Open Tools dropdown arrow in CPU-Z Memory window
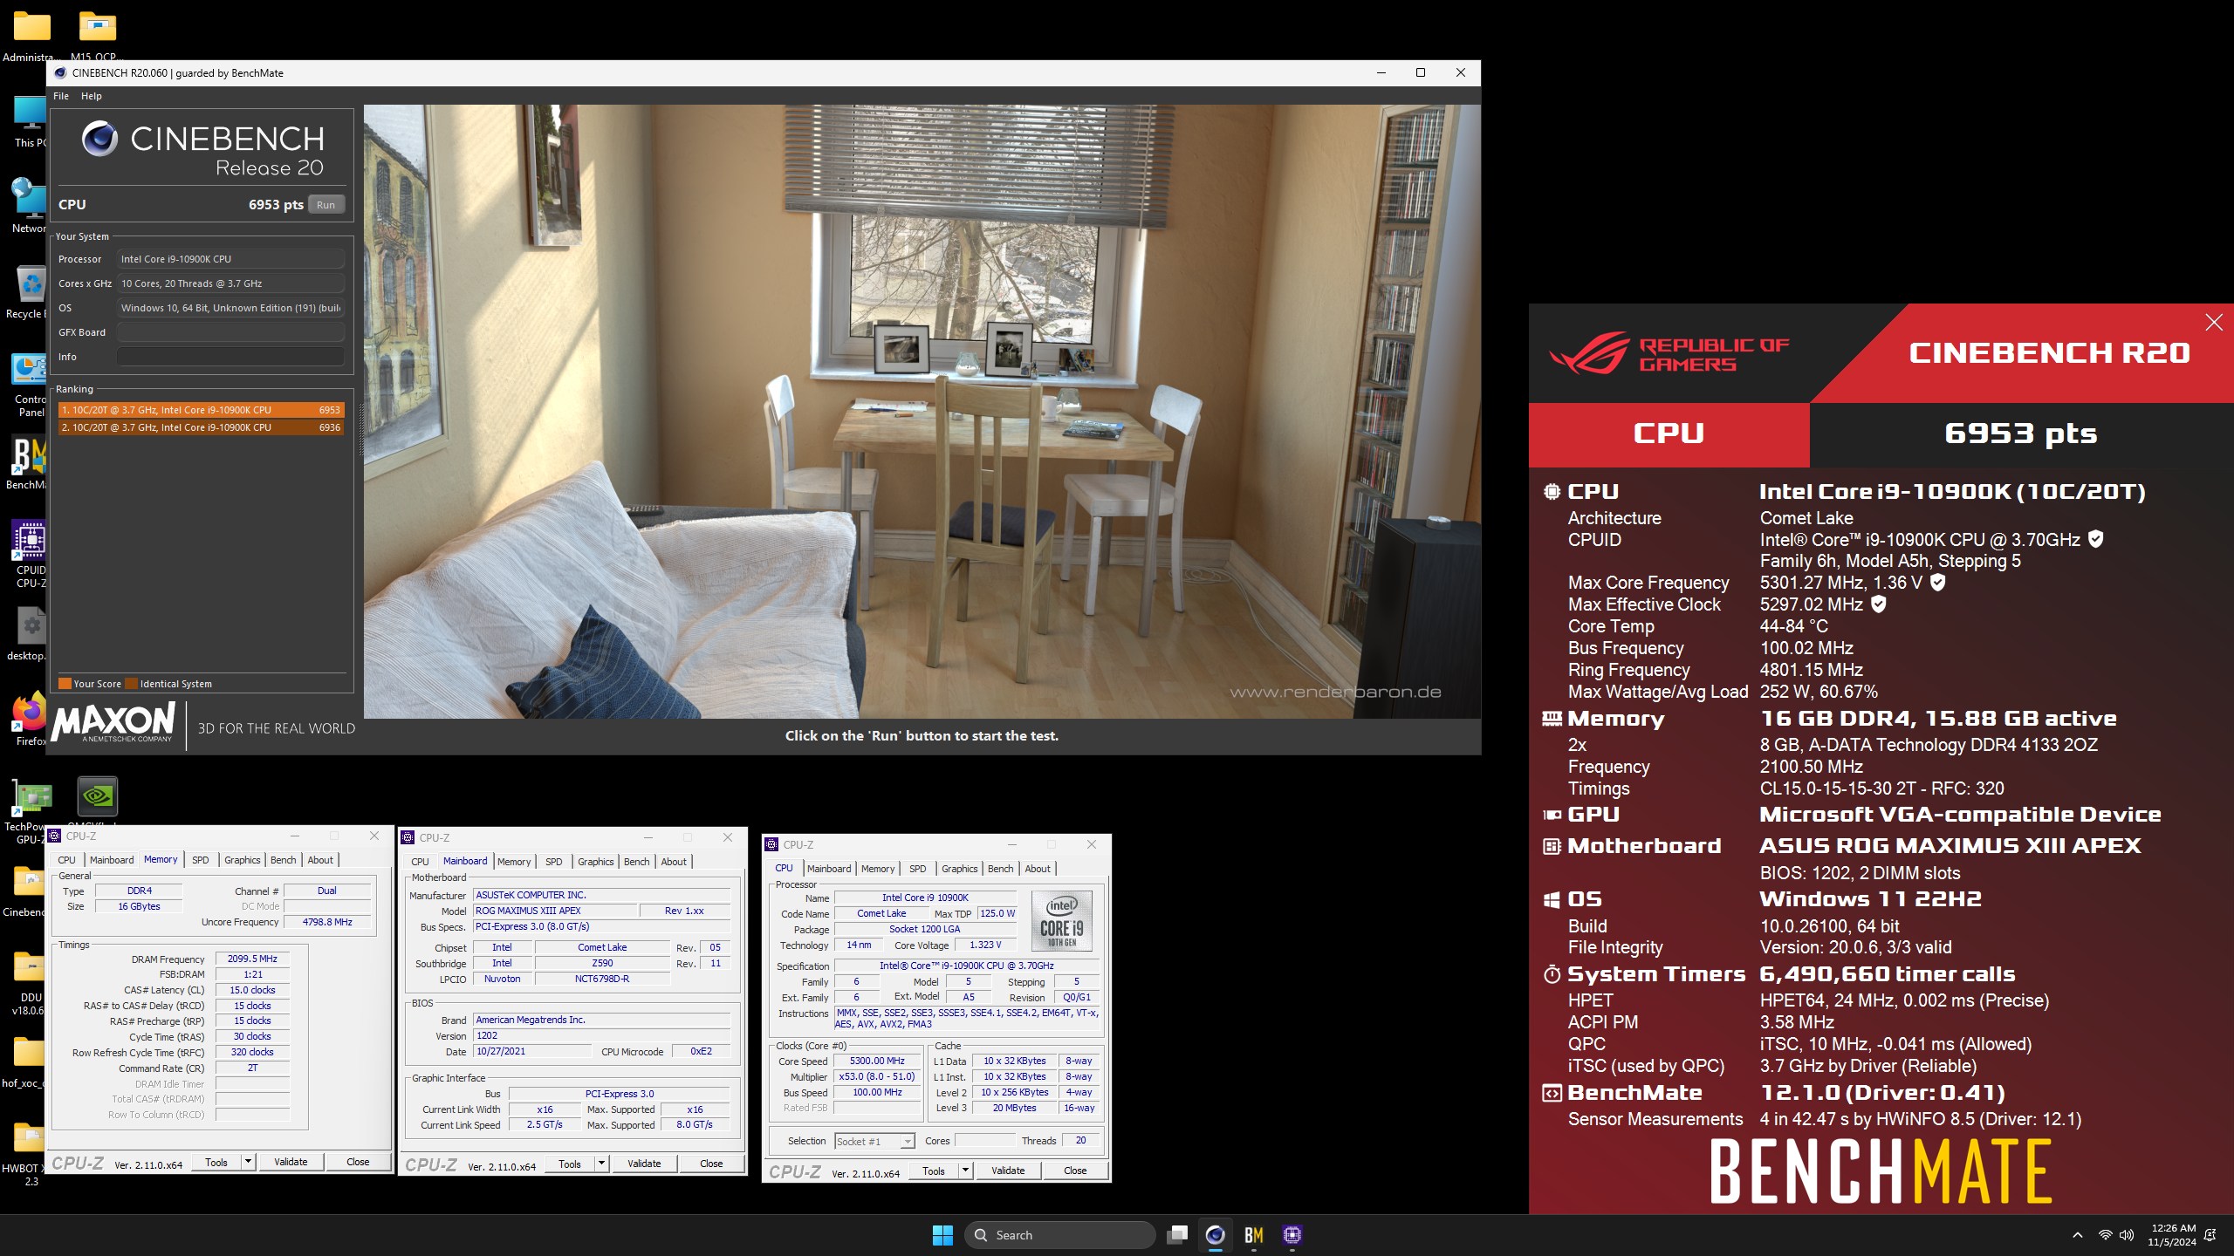 click(x=248, y=1162)
